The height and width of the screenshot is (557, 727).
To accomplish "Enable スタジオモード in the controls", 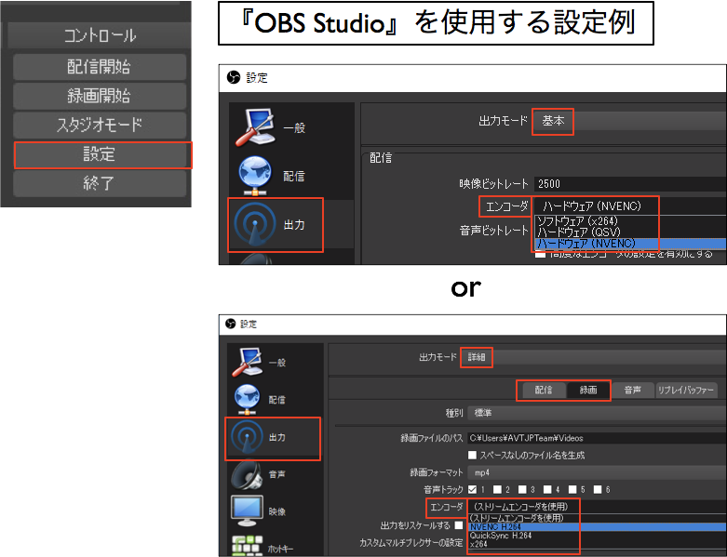I will point(100,125).
